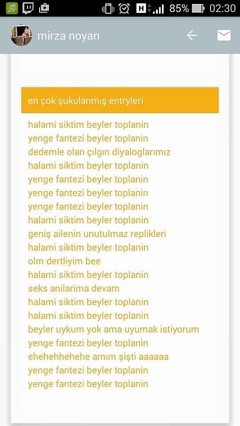Tap the back arrow in the header
This screenshot has height=426, width=240.
pyautogui.click(x=192, y=35)
